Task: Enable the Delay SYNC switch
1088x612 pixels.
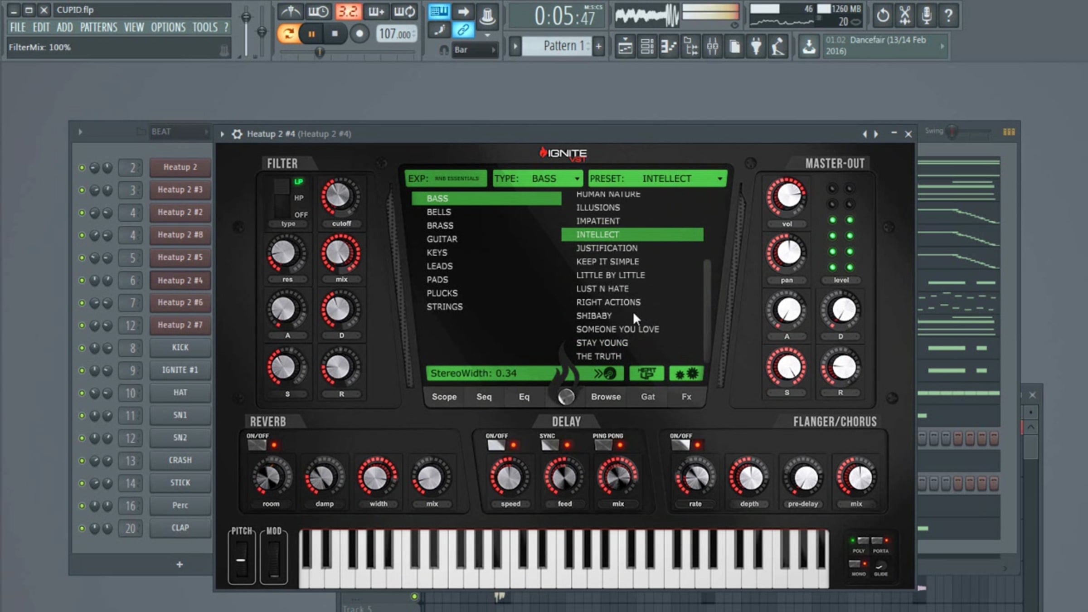Action: [549, 445]
